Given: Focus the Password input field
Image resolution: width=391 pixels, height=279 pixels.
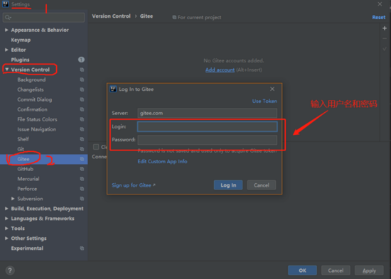Looking at the screenshot, I should [x=207, y=140].
